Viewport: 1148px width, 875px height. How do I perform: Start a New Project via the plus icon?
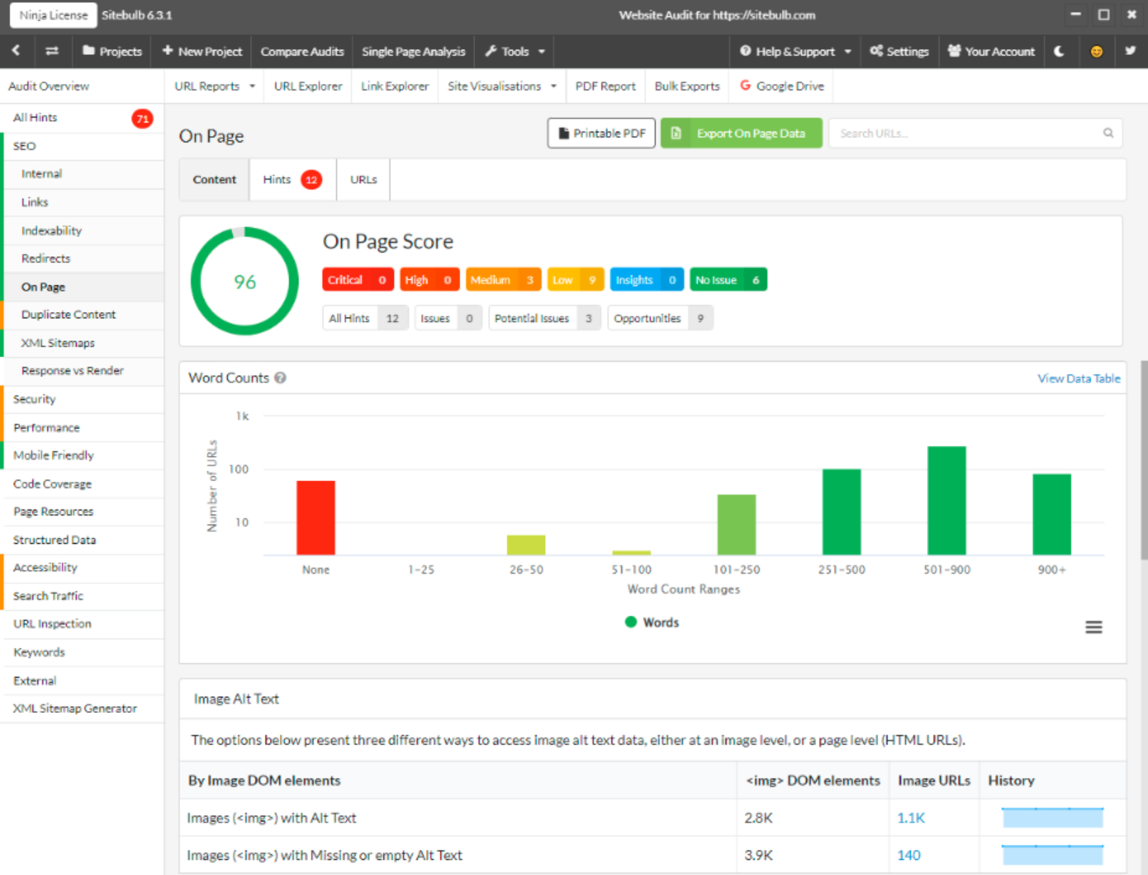click(x=168, y=51)
